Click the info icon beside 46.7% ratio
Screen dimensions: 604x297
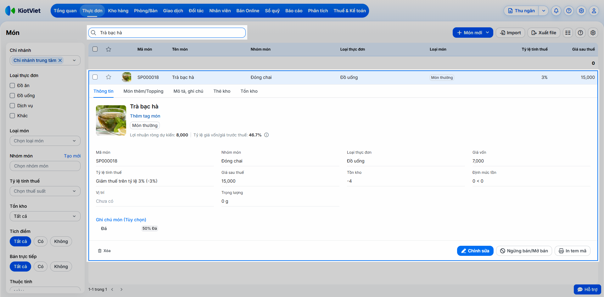[x=266, y=135]
